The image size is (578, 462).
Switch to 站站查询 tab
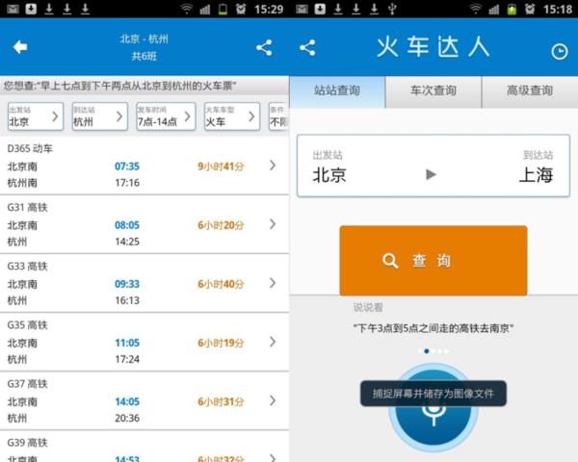[337, 91]
